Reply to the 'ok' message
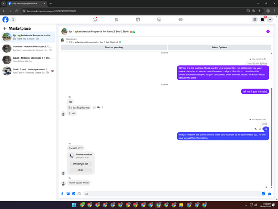Viewport: 278px width, 209px height. pos(255,129)
